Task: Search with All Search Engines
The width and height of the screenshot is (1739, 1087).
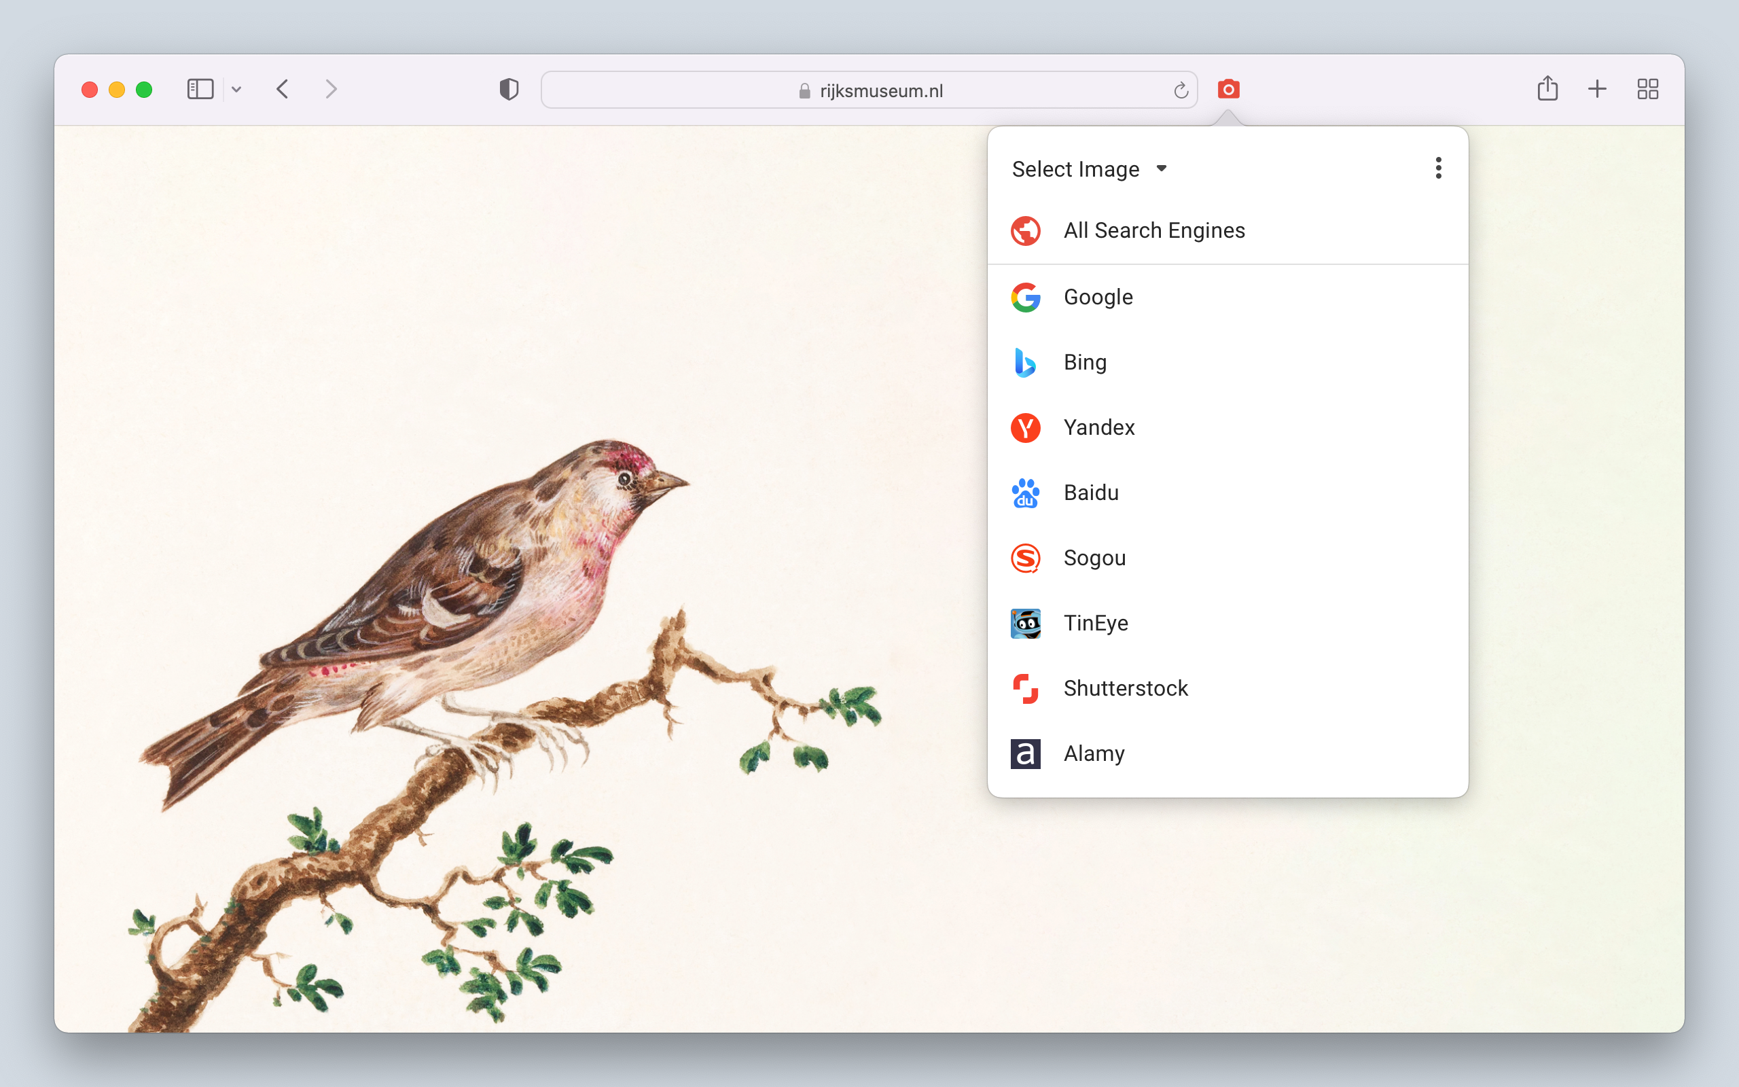Action: [x=1153, y=231]
